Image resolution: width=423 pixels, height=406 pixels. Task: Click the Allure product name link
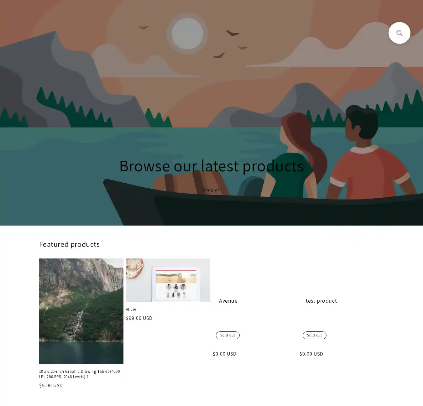point(131,310)
